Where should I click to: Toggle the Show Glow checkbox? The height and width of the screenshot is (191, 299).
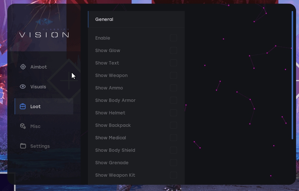coord(173,50)
